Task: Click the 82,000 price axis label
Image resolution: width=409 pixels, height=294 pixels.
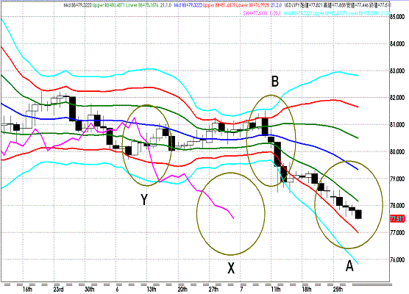Action: tap(397, 98)
